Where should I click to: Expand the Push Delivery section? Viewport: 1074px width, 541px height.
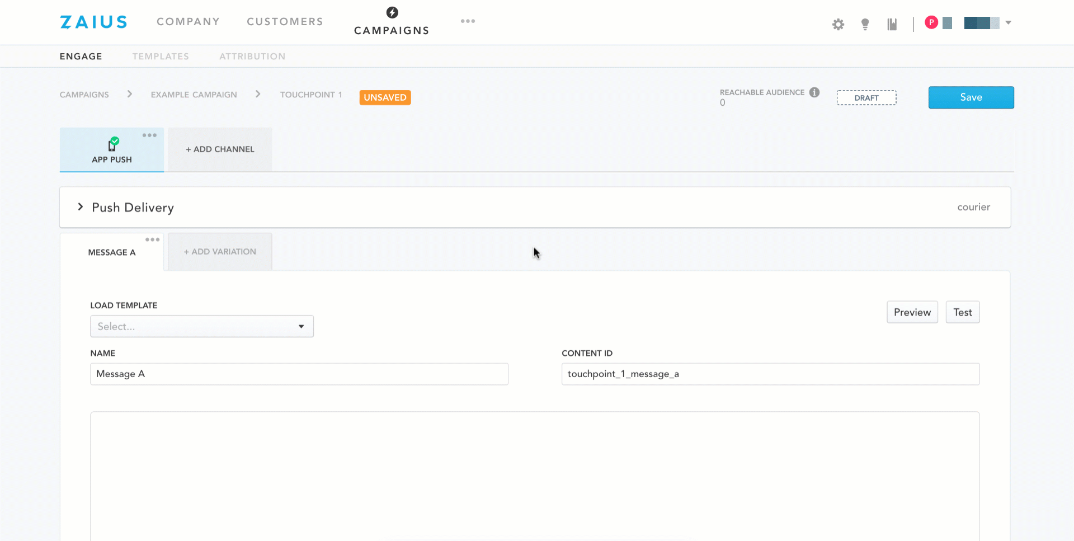[81, 207]
